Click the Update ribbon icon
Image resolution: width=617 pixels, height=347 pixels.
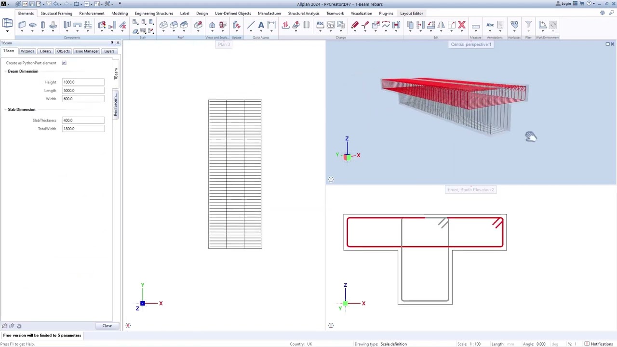tap(236, 25)
